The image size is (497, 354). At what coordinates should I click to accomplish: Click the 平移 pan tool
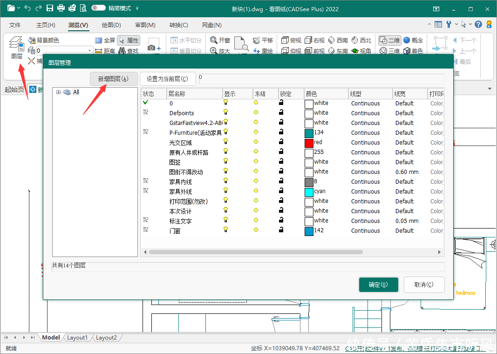point(263,41)
